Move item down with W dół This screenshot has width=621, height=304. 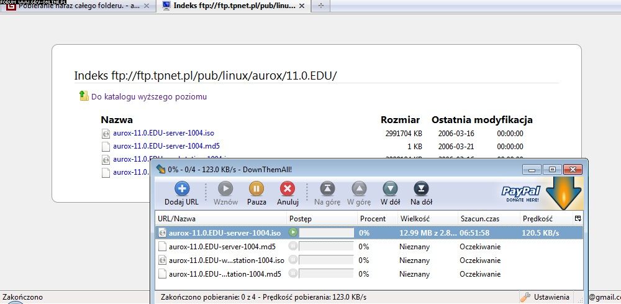tap(390, 190)
